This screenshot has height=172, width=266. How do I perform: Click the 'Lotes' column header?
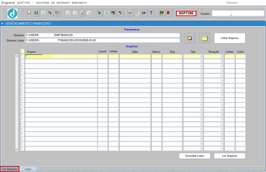[x=240, y=52]
